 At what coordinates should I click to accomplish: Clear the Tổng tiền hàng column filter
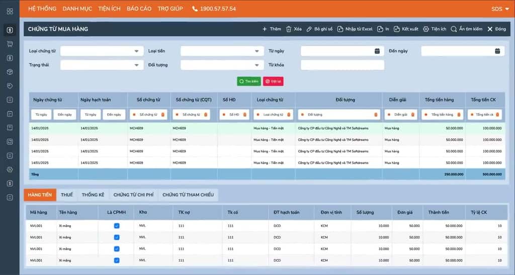[459, 115]
